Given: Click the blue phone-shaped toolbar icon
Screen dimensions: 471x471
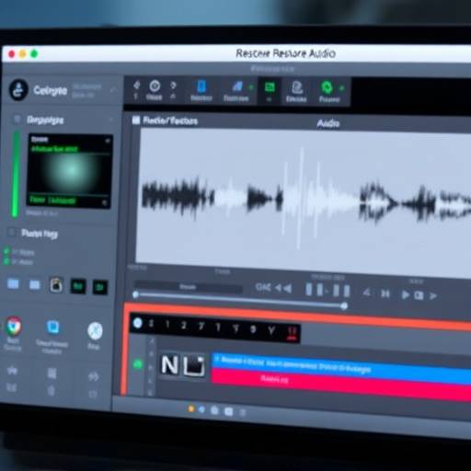Looking at the screenshot, I should [201, 86].
